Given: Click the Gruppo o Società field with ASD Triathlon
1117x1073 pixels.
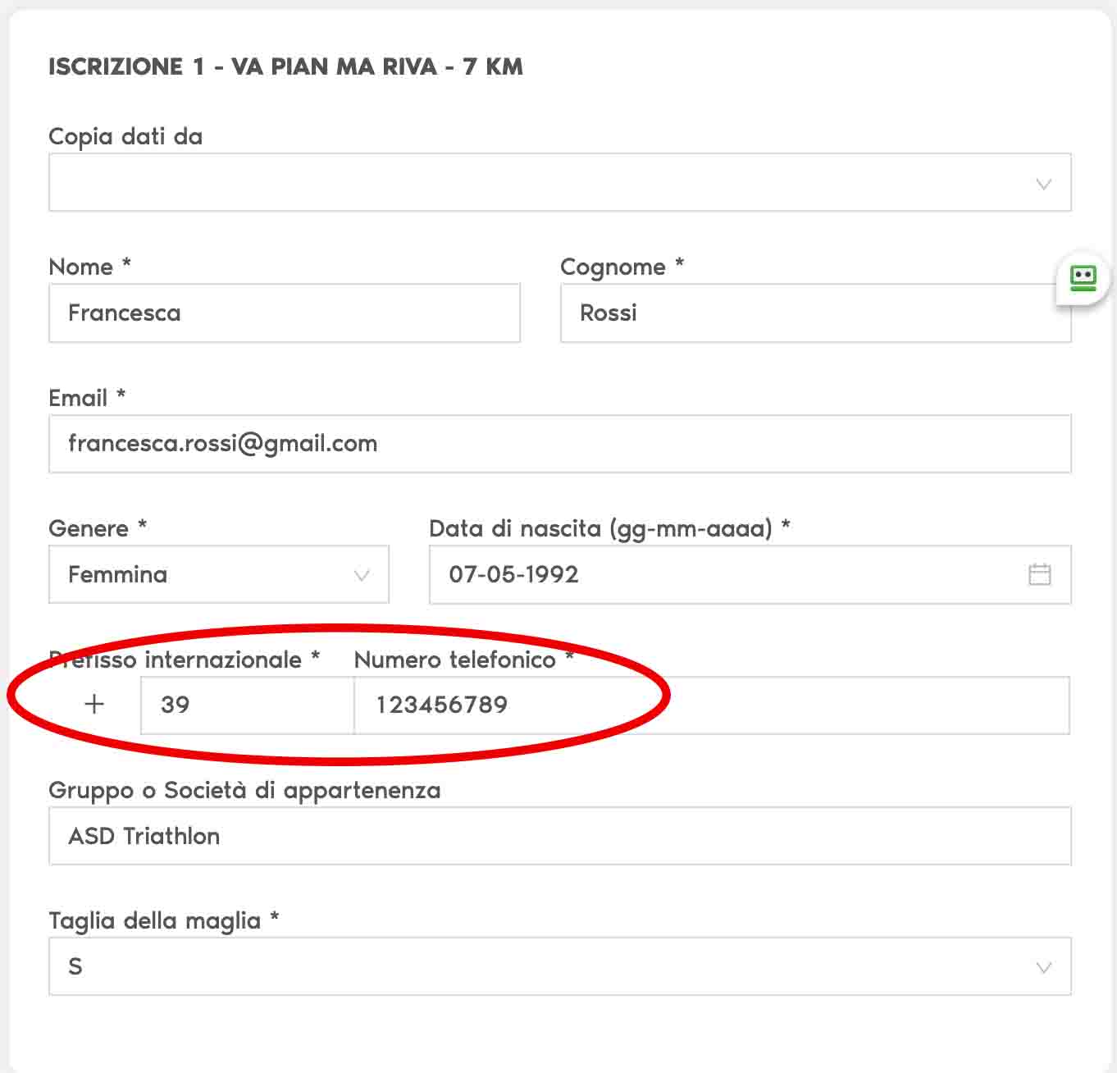Looking at the screenshot, I should pyautogui.click(x=559, y=836).
